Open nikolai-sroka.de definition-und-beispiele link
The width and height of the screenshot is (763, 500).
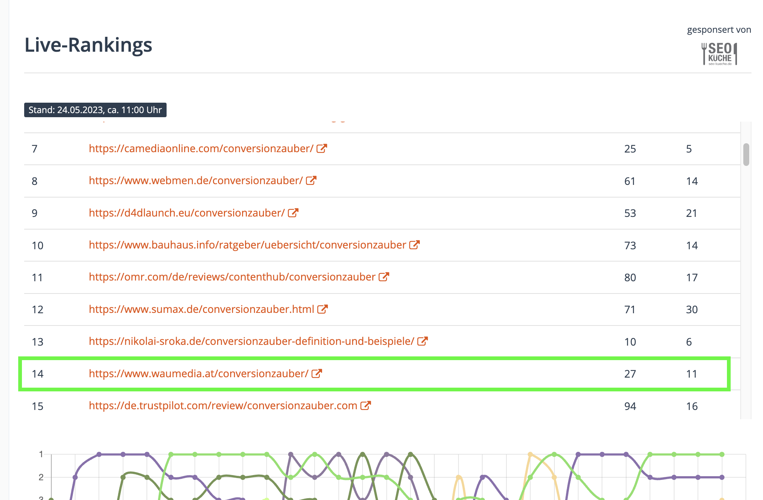coord(252,341)
